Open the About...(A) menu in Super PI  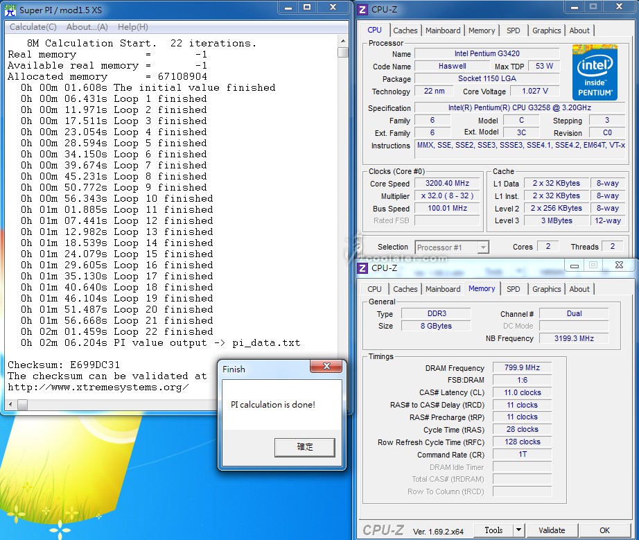87,27
